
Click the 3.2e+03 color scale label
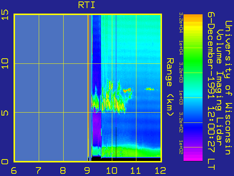(x=181, y=73)
